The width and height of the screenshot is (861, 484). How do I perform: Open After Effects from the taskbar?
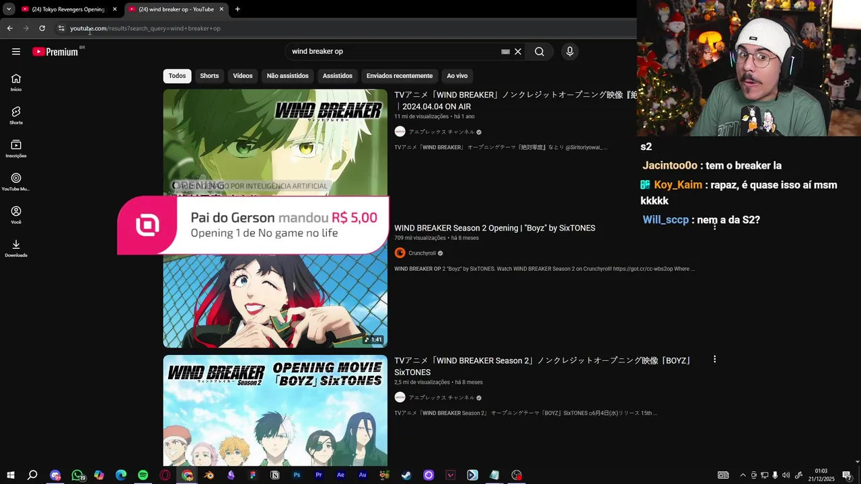340,475
